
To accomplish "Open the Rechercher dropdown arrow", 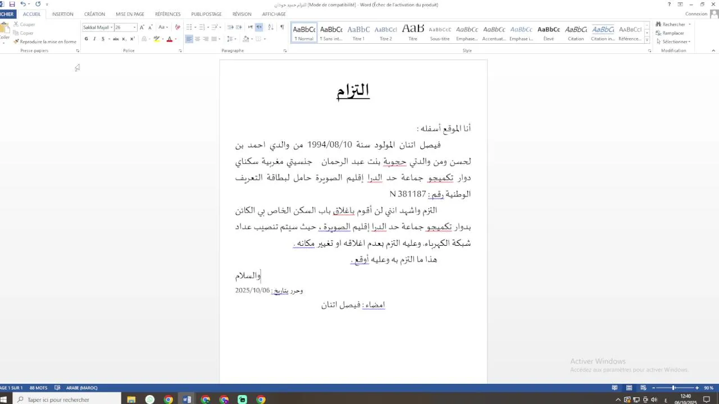I will click(689, 25).
